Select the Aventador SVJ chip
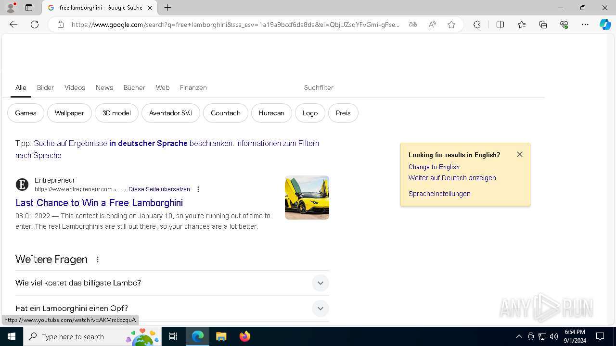Viewport: 616px width, 346px height. [171, 113]
